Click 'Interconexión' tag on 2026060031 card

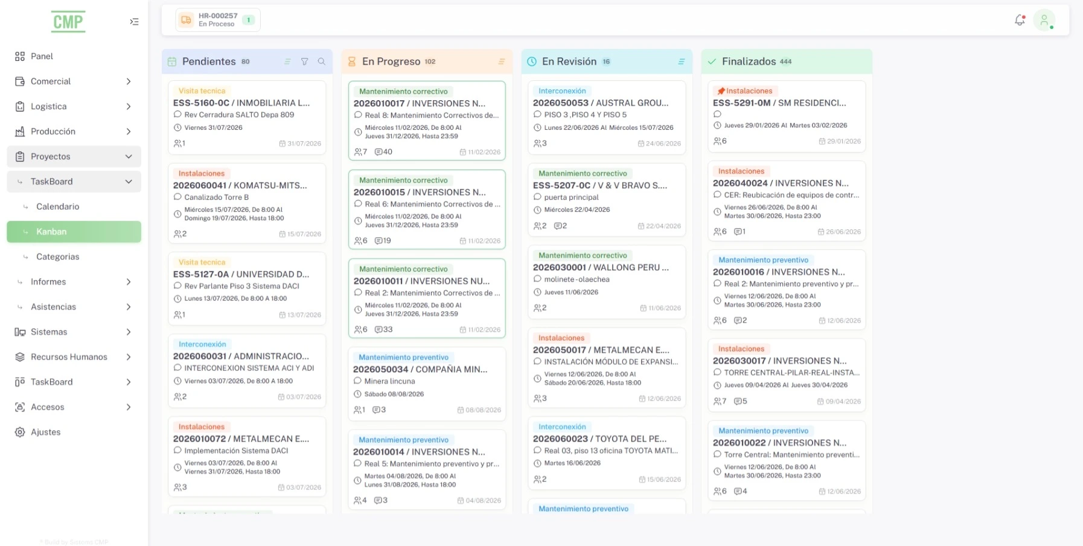click(202, 344)
